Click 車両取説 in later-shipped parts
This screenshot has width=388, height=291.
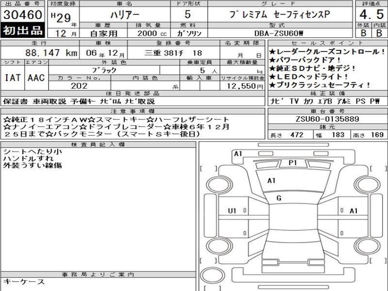[x=49, y=101]
